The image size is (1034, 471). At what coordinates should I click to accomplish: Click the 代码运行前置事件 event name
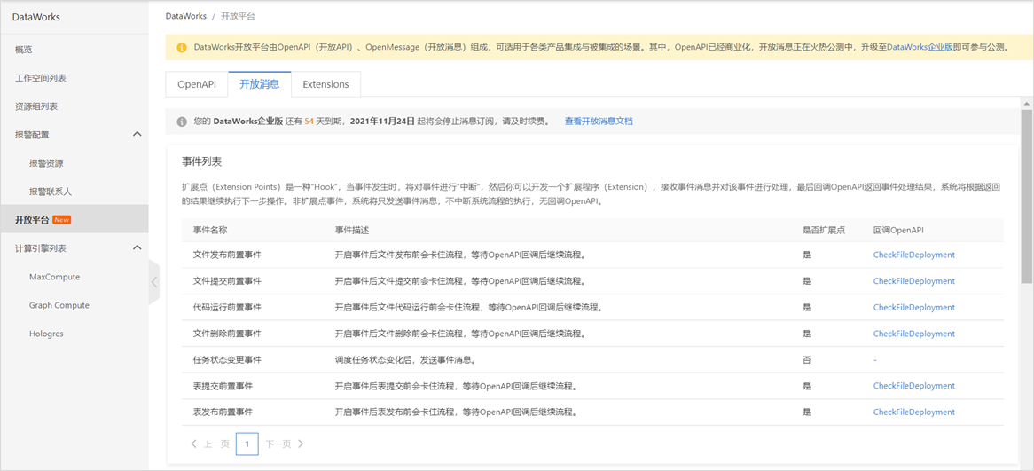coord(227,308)
